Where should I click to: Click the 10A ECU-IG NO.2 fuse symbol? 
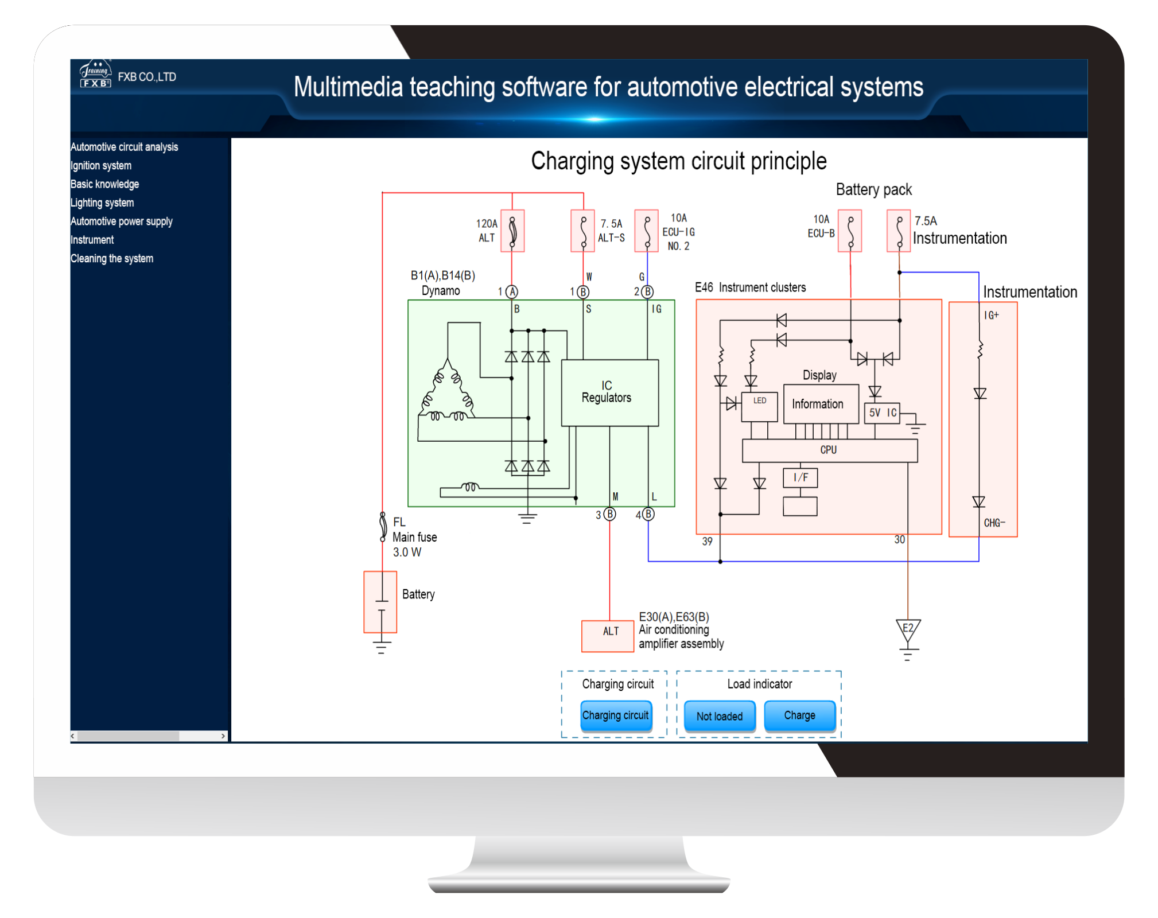coord(646,231)
